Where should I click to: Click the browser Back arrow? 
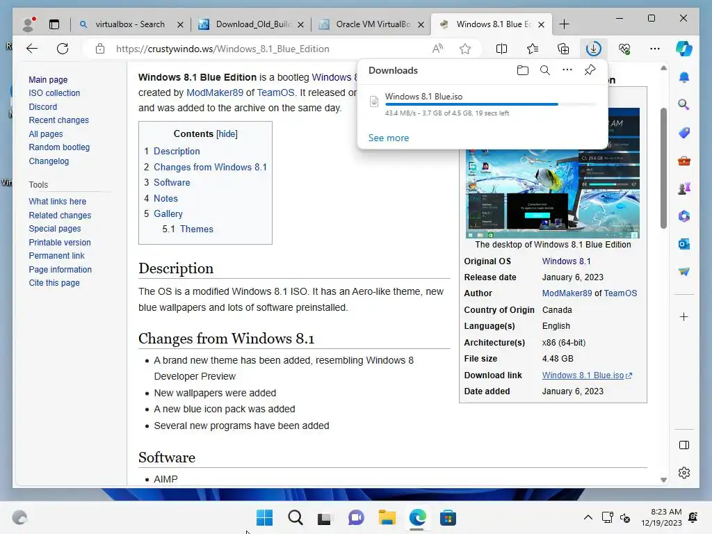click(32, 49)
